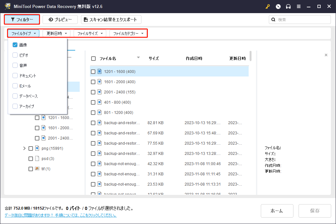Check the ドキュメント file type checkbox
Screen dimensions: 336x224
coord(15,76)
